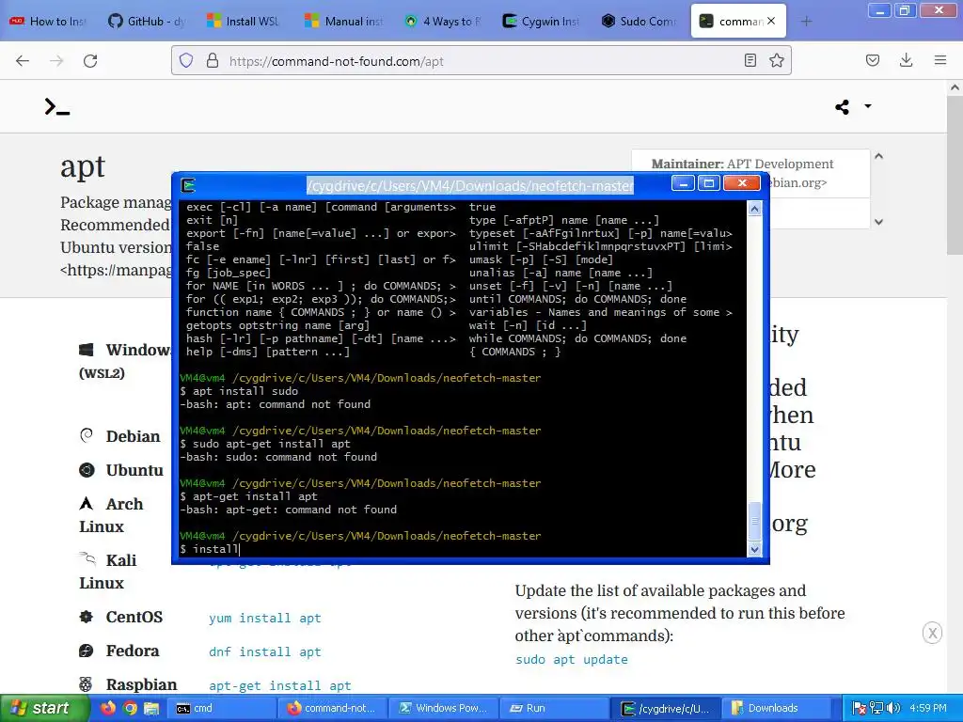Viewport: 963px width, 722px height.
Task: Open a new browser tab
Action: click(x=806, y=22)
